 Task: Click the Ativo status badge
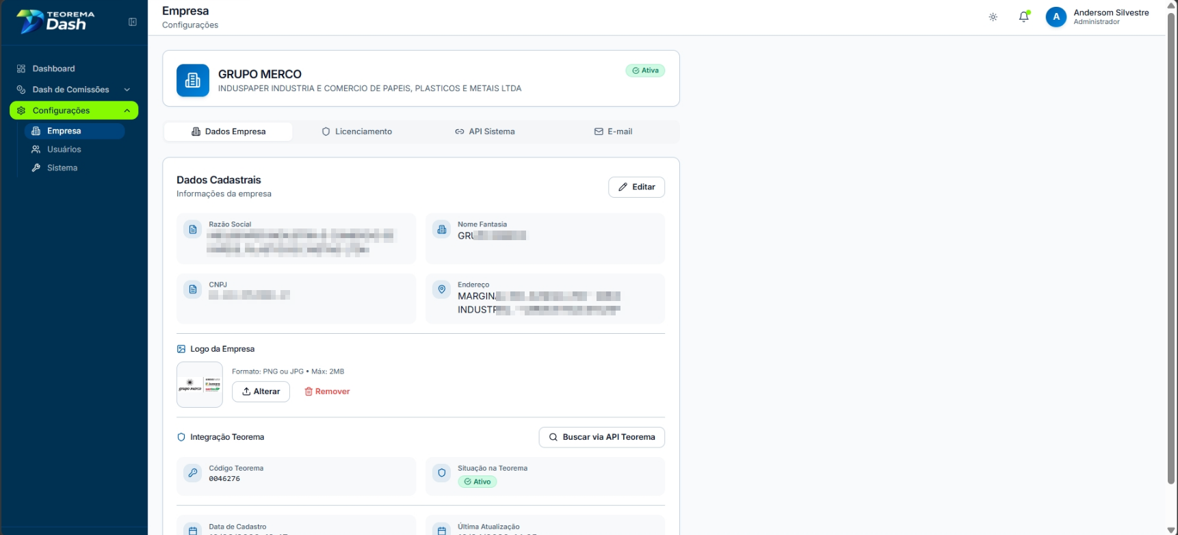tap(477, 482)
